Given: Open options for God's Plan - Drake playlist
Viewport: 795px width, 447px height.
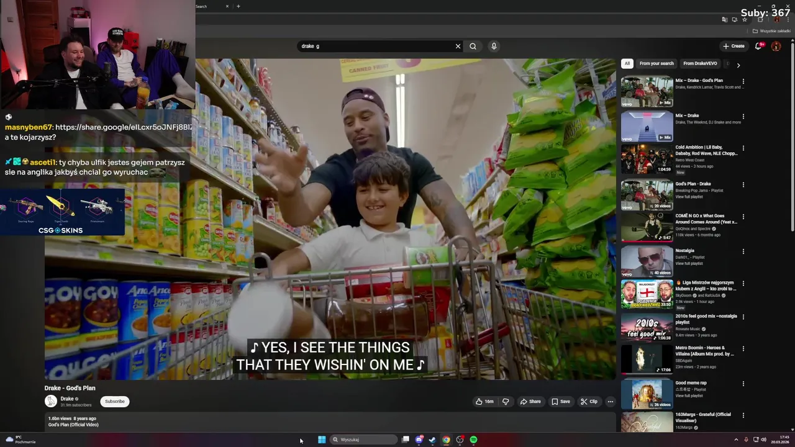Looking at the screenshot, I should (743, 184).
